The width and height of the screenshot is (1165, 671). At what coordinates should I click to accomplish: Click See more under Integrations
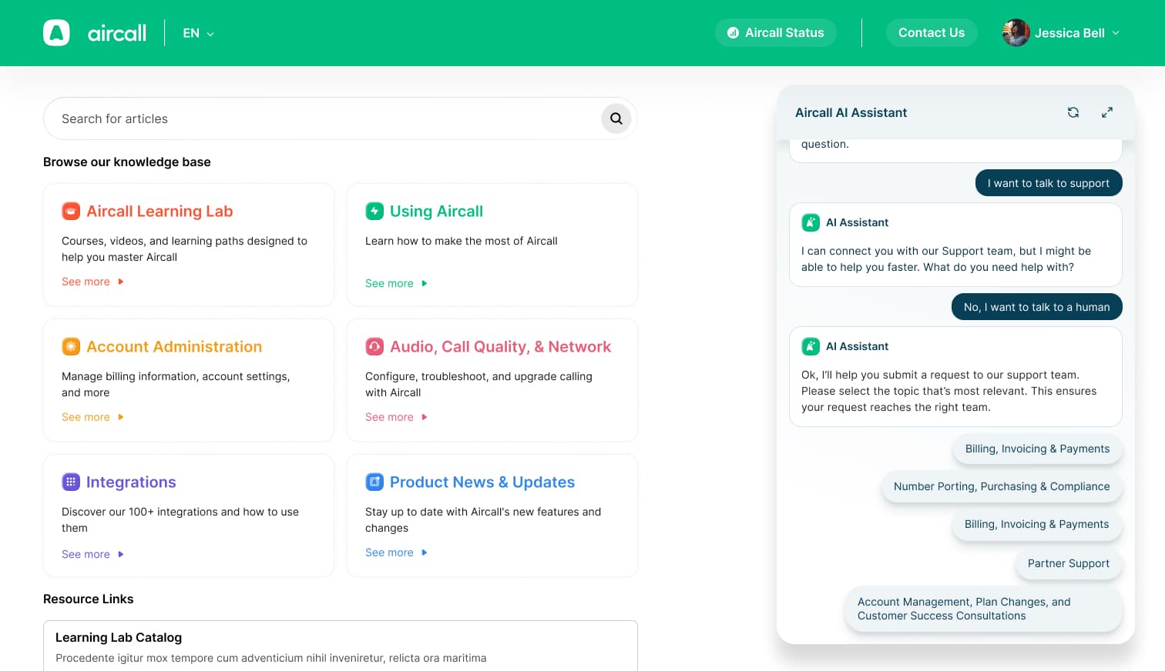pos(92,554)
